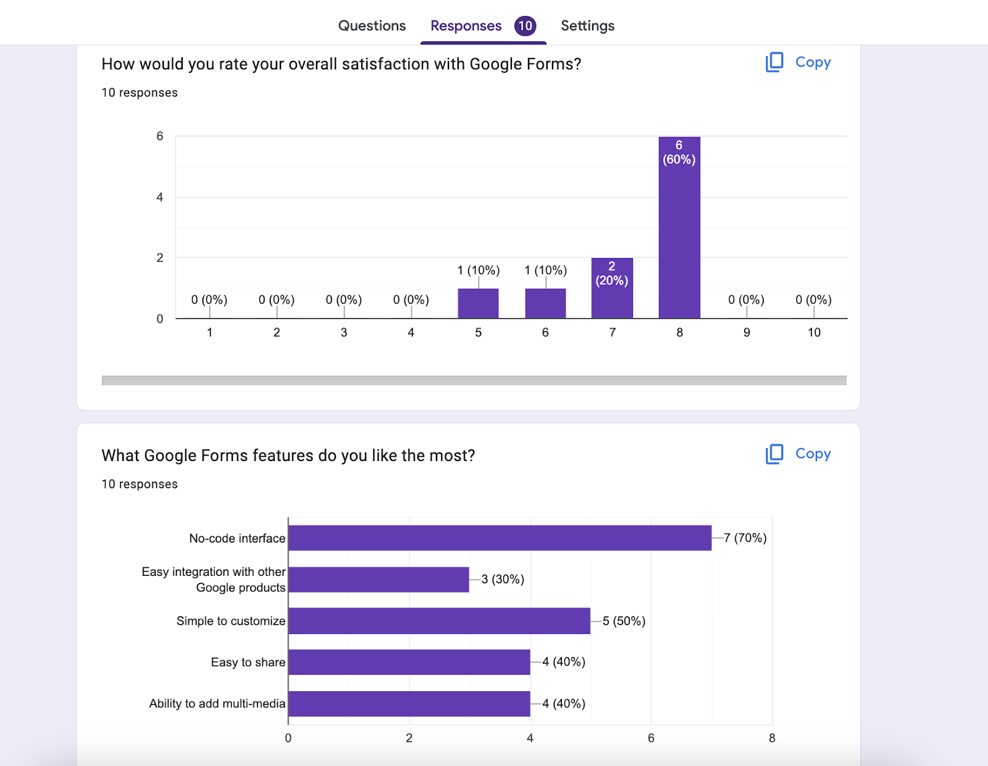Click the rating 7 bar showing 20%
The height and width of the screenshot is (766, 988).
[612, 296]
